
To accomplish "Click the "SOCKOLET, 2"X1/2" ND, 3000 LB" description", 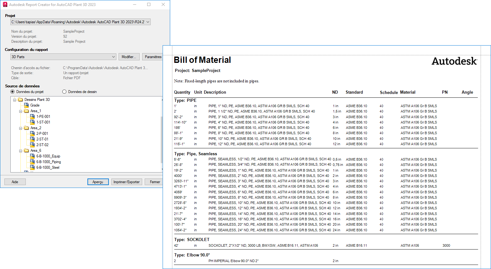I will coord(263,246).
